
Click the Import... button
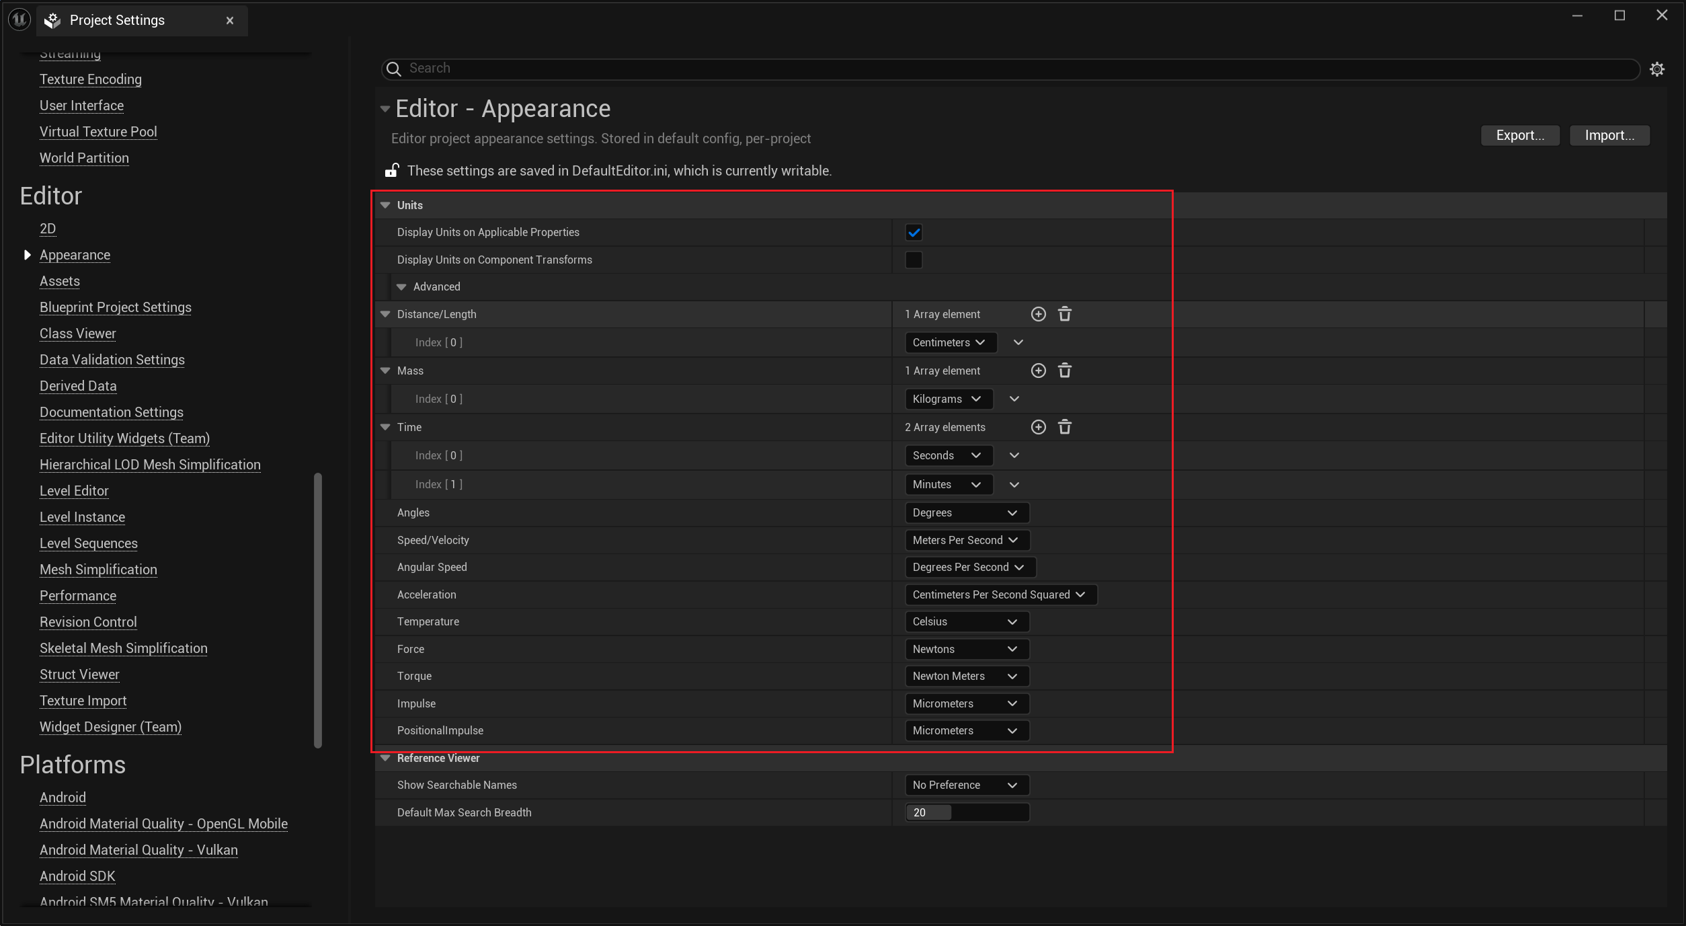pyautogui.click(x=1609, y=135)
